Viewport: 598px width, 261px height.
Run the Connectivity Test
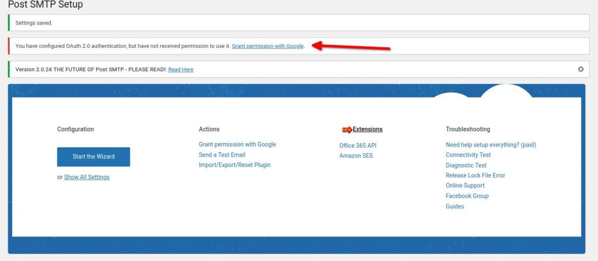click(468, 155)
